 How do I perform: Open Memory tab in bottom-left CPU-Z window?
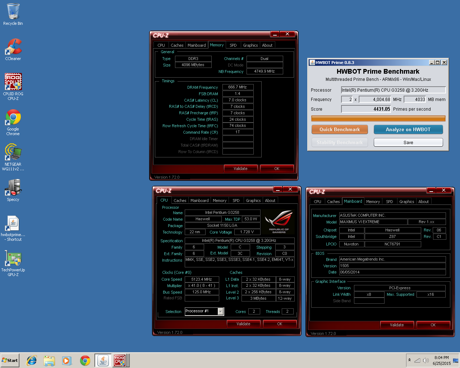pyautogui.click(x=219, y=201)
